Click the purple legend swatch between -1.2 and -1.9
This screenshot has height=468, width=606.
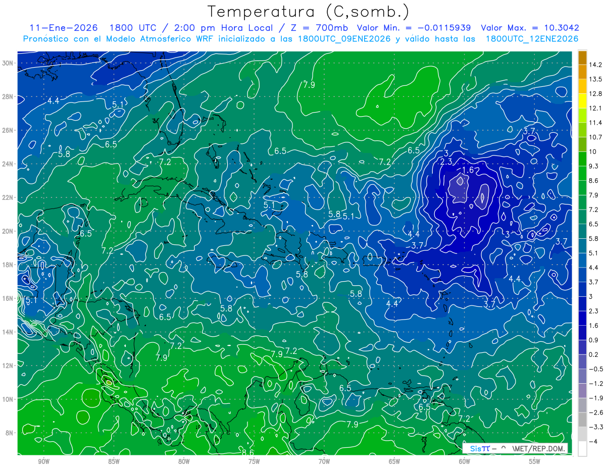click(582, 391)
